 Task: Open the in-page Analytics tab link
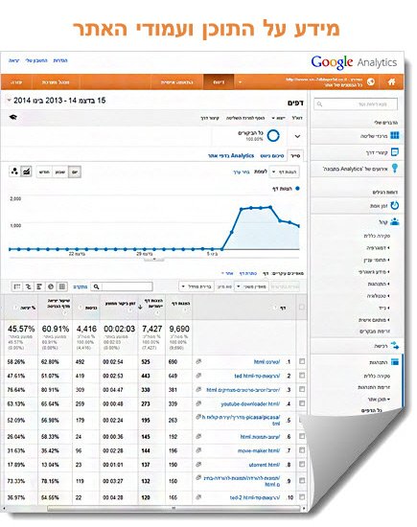tap(231, 156)
